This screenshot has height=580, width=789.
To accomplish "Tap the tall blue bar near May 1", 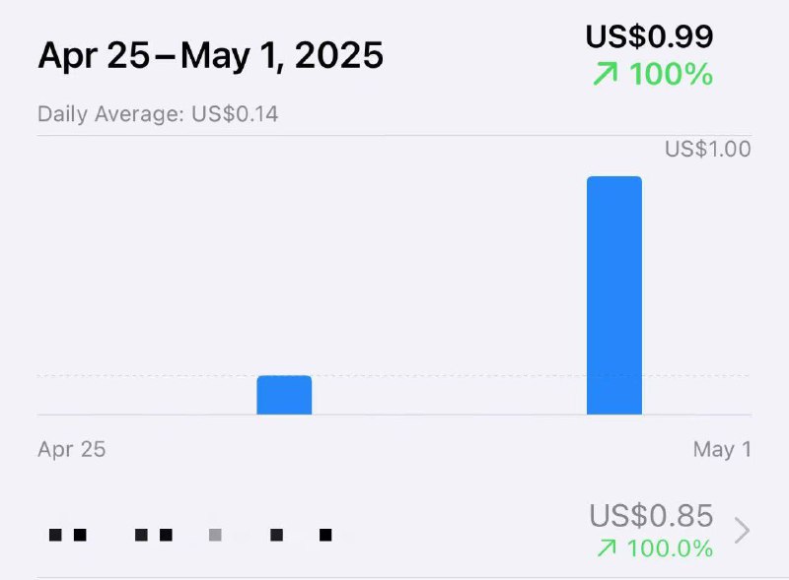I will coord(613,295).
